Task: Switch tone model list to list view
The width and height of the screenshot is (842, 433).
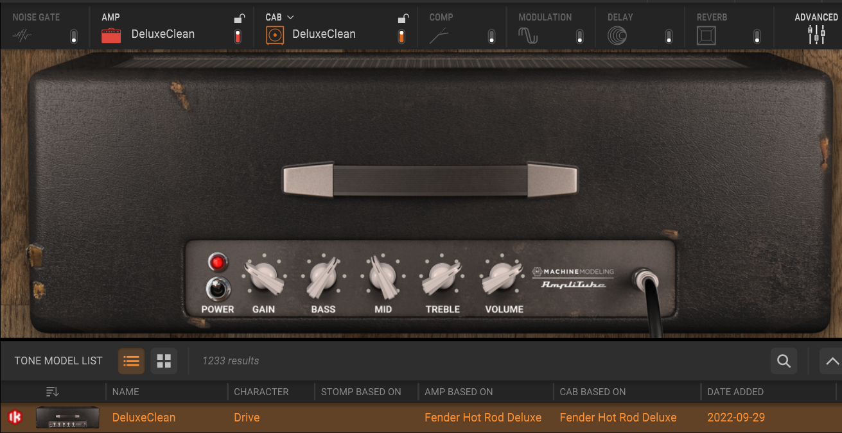Action: [x=131, y=361]
